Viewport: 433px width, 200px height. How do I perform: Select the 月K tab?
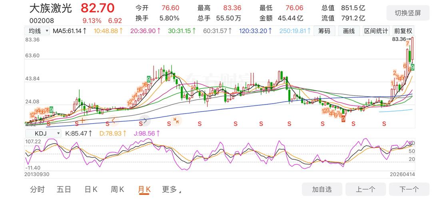144,190
